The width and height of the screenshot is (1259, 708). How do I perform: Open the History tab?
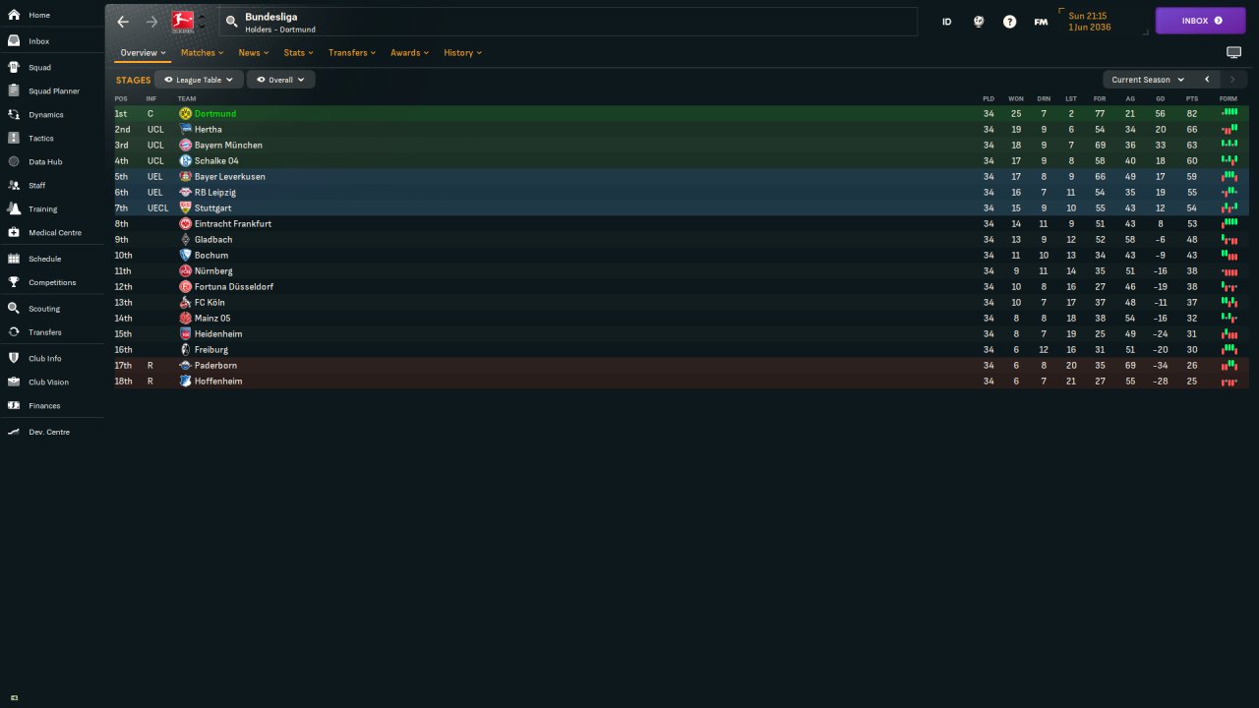tap(462, 53)
